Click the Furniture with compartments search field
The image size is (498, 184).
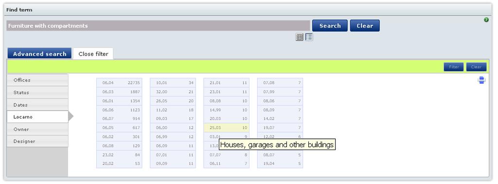point(158,26)
